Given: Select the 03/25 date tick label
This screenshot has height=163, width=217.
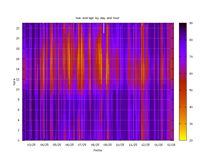Looking at the screenshot, I should 31,145.
